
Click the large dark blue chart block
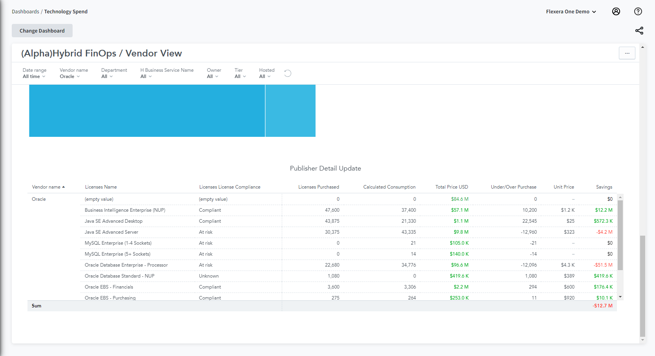[147, 111]
